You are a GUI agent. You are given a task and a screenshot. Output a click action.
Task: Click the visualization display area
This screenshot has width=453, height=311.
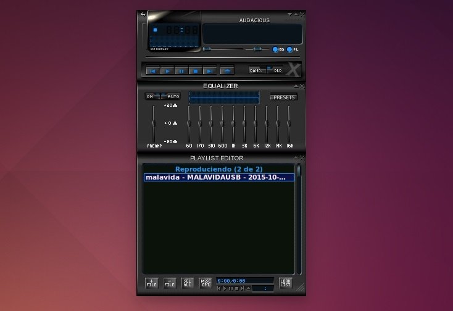[175, 41]
